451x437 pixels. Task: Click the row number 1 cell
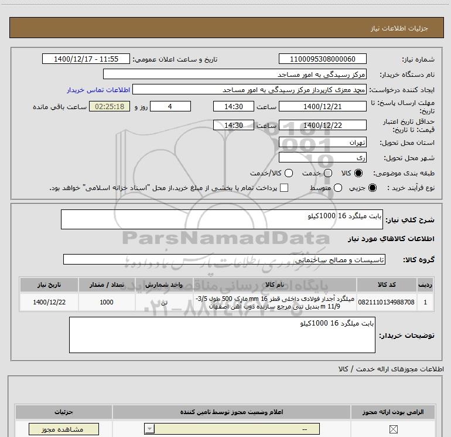tap(425, 302)
